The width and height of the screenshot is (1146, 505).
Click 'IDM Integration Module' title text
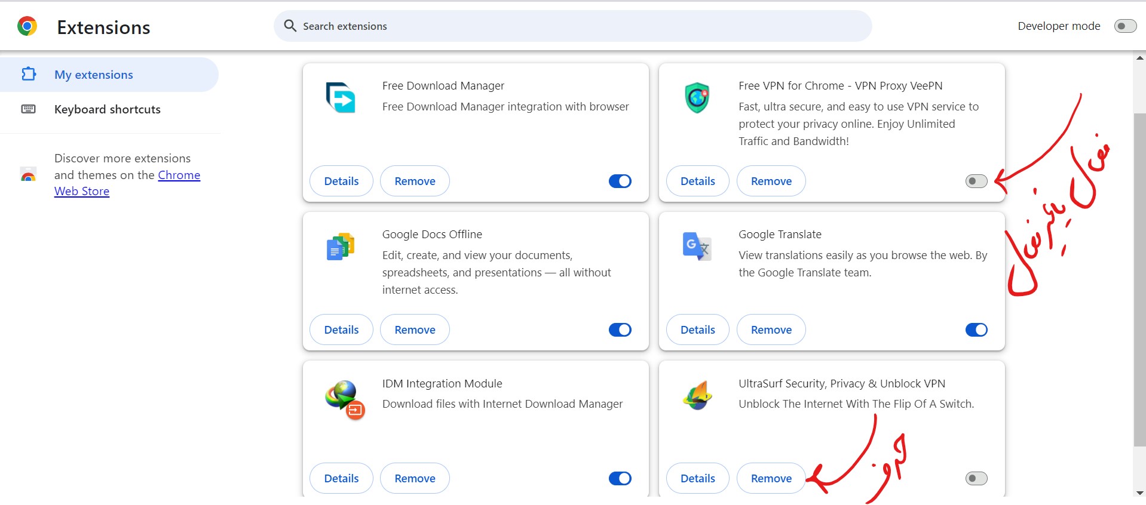[x=442, y=383]
